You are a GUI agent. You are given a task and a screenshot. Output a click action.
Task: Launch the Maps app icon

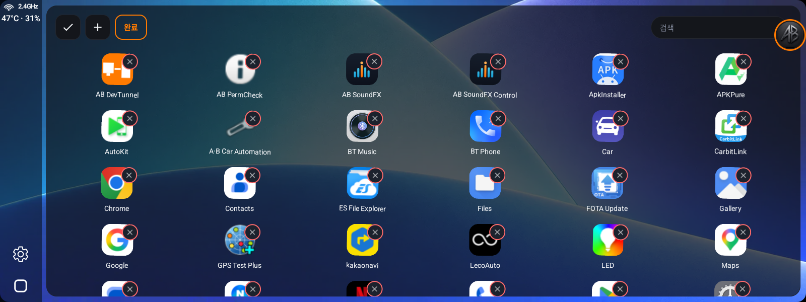coord(730,240)
